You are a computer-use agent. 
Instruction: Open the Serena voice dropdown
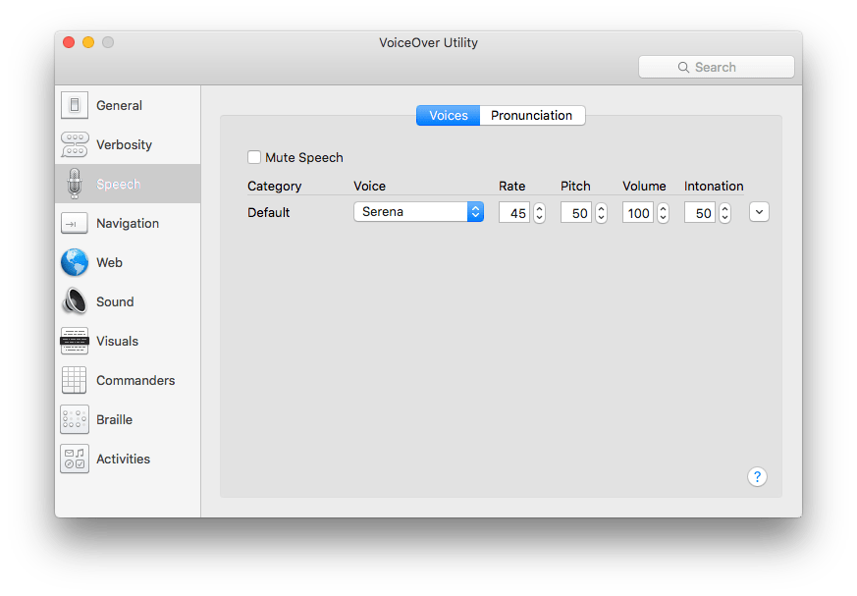click(418, 212)
